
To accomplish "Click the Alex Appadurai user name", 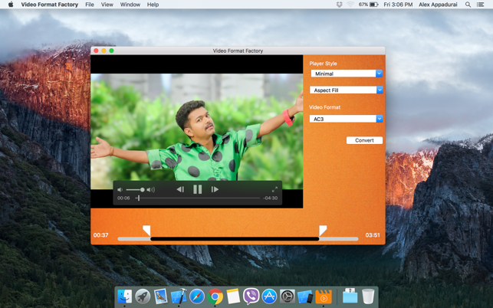I will point(438,5).
